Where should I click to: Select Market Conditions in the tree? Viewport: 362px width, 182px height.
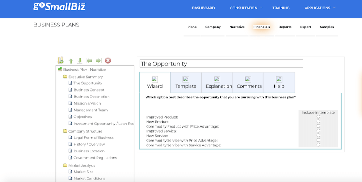click(x=89, y=178)
